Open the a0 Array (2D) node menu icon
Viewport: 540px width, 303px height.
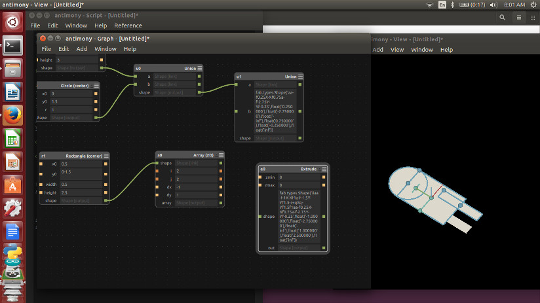tap(221, 155)
